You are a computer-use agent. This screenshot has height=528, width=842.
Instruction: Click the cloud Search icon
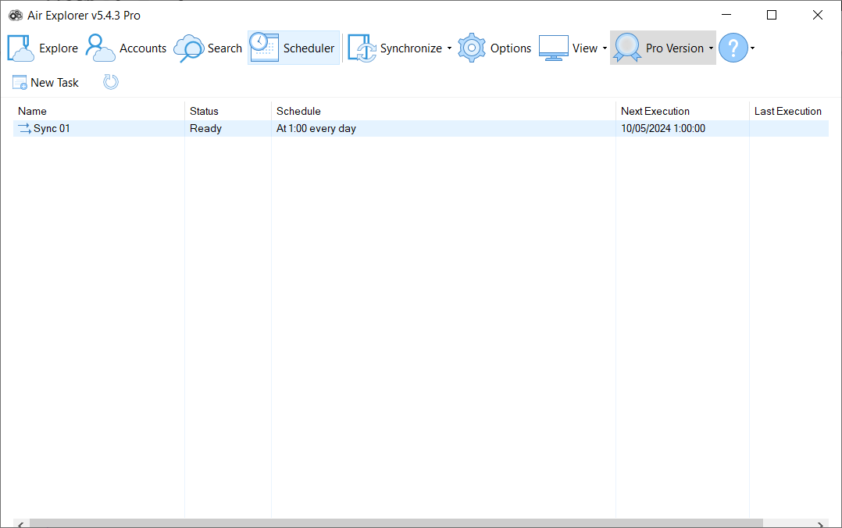click(x=189, y=48)
